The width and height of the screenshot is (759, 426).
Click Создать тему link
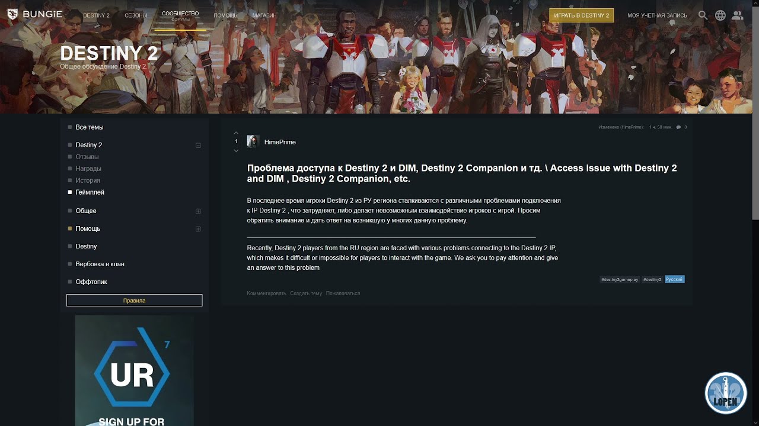(x=306, y=293)
